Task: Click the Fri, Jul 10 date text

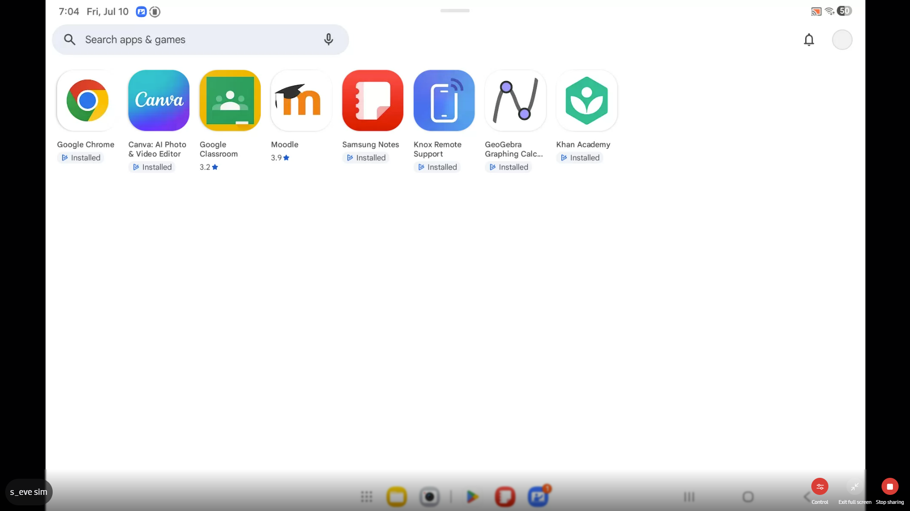Action: coord(108,12)
